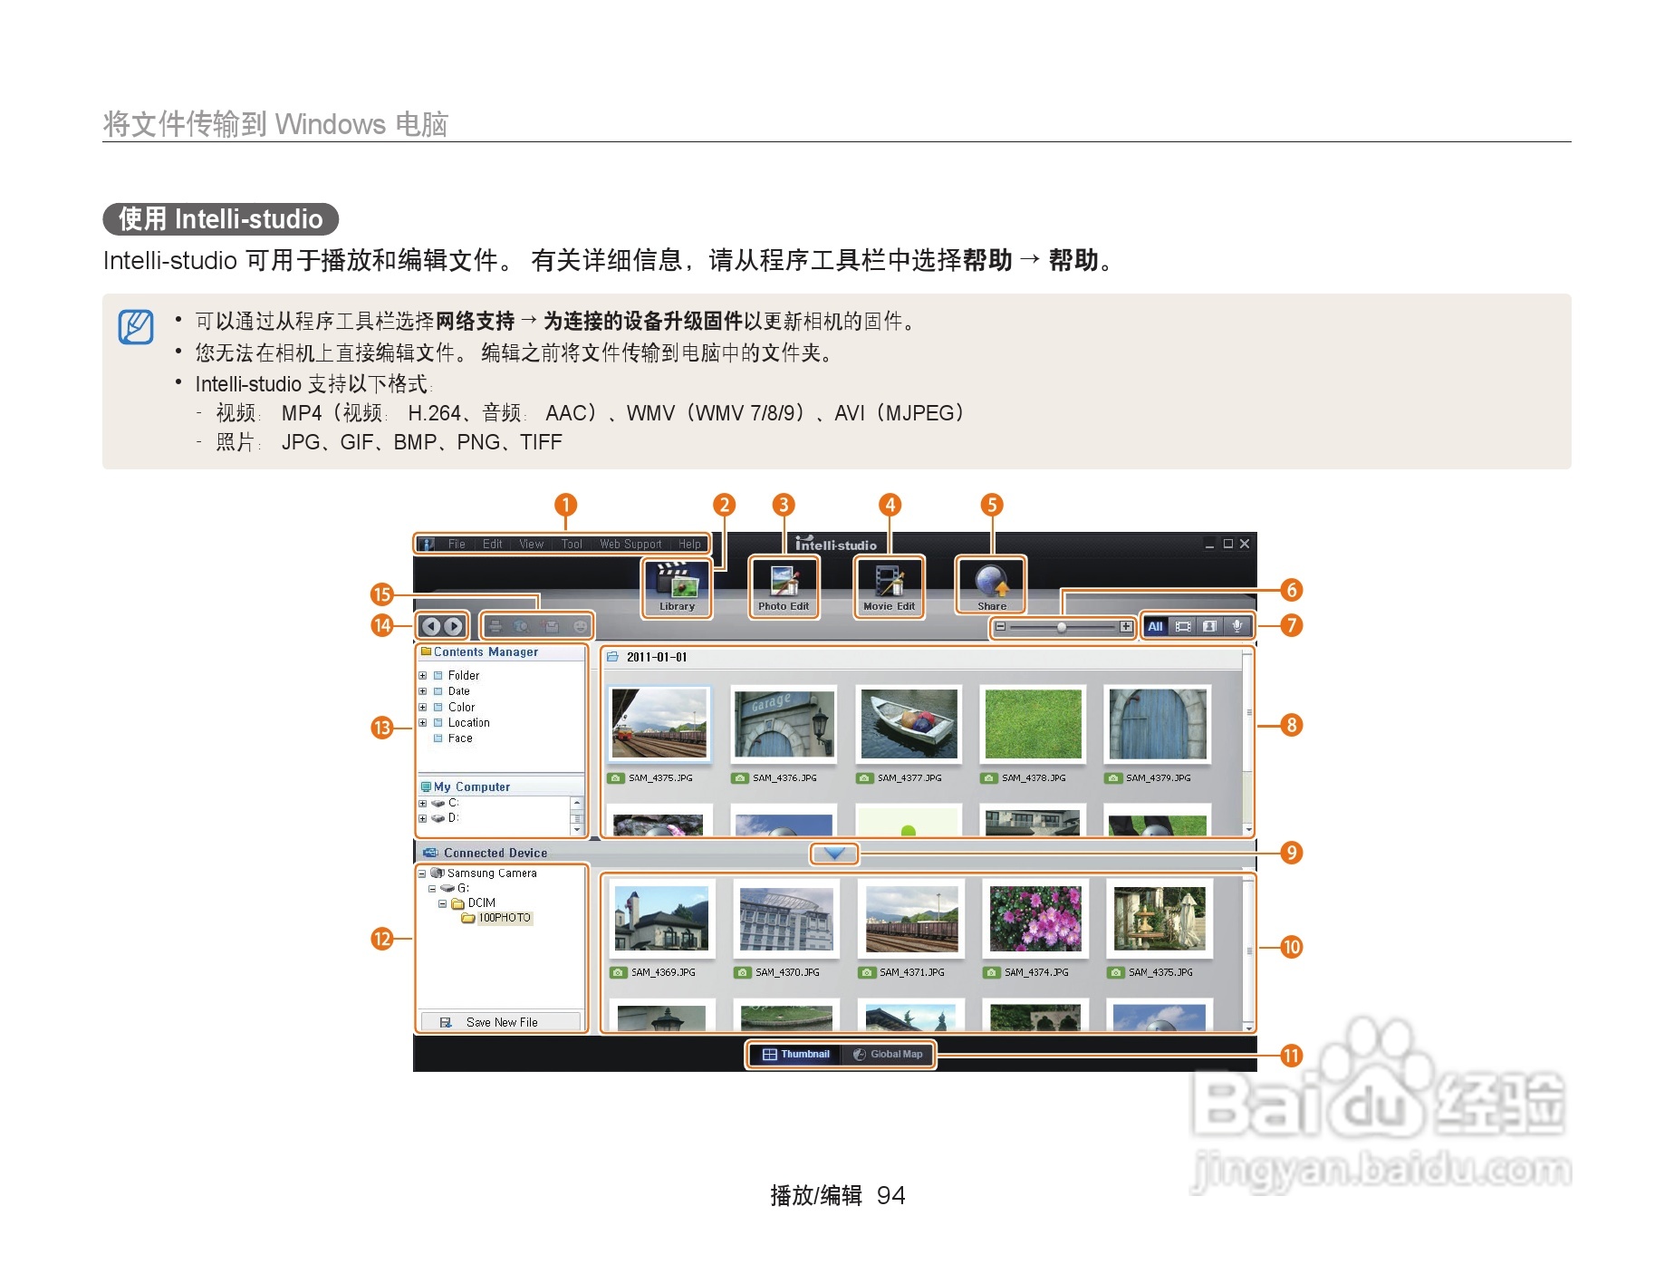Select the SAM_4371.JPG train tracks thumbnail

(x=911, y=918)
